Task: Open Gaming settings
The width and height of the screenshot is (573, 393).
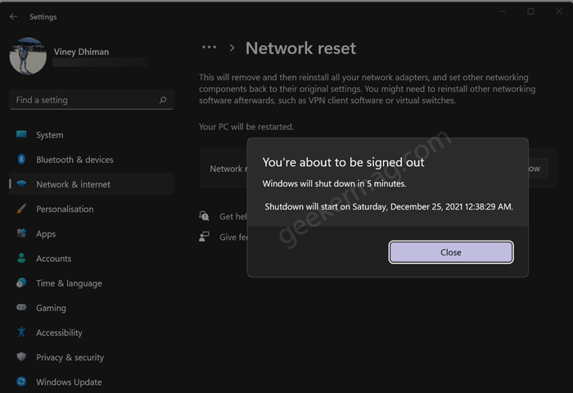Action: tap(51, 308)
